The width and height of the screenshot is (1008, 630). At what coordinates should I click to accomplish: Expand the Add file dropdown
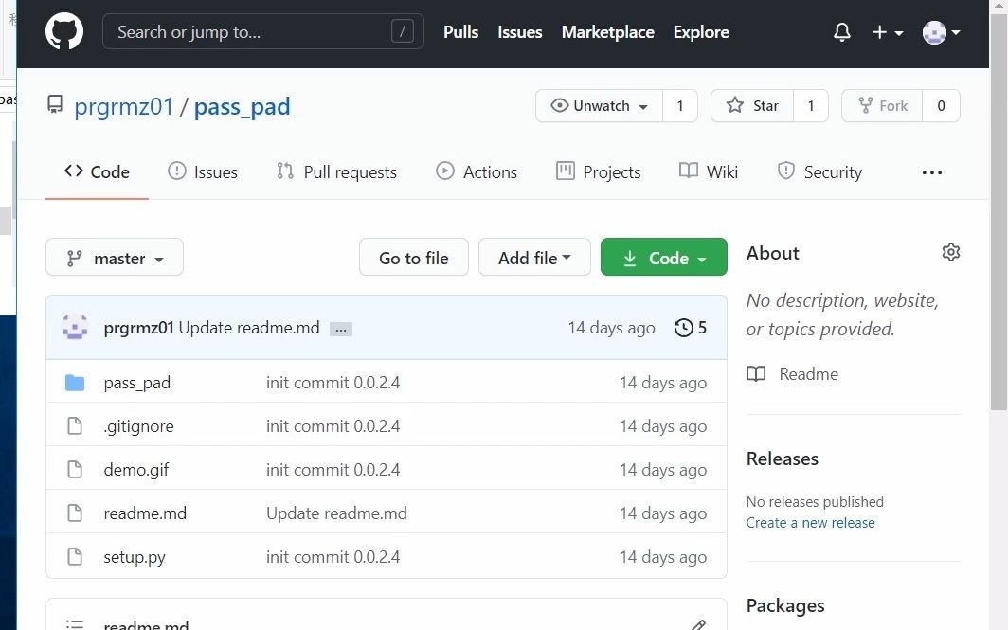pyautogui.click(x=534, y=258)
